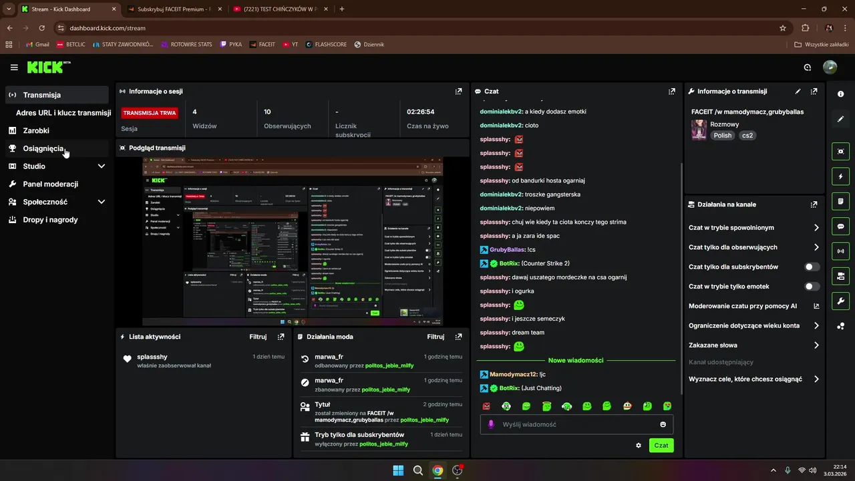Toggle the stream preview widget in the right rail
The image size is (855, 481).
[840, 152]
